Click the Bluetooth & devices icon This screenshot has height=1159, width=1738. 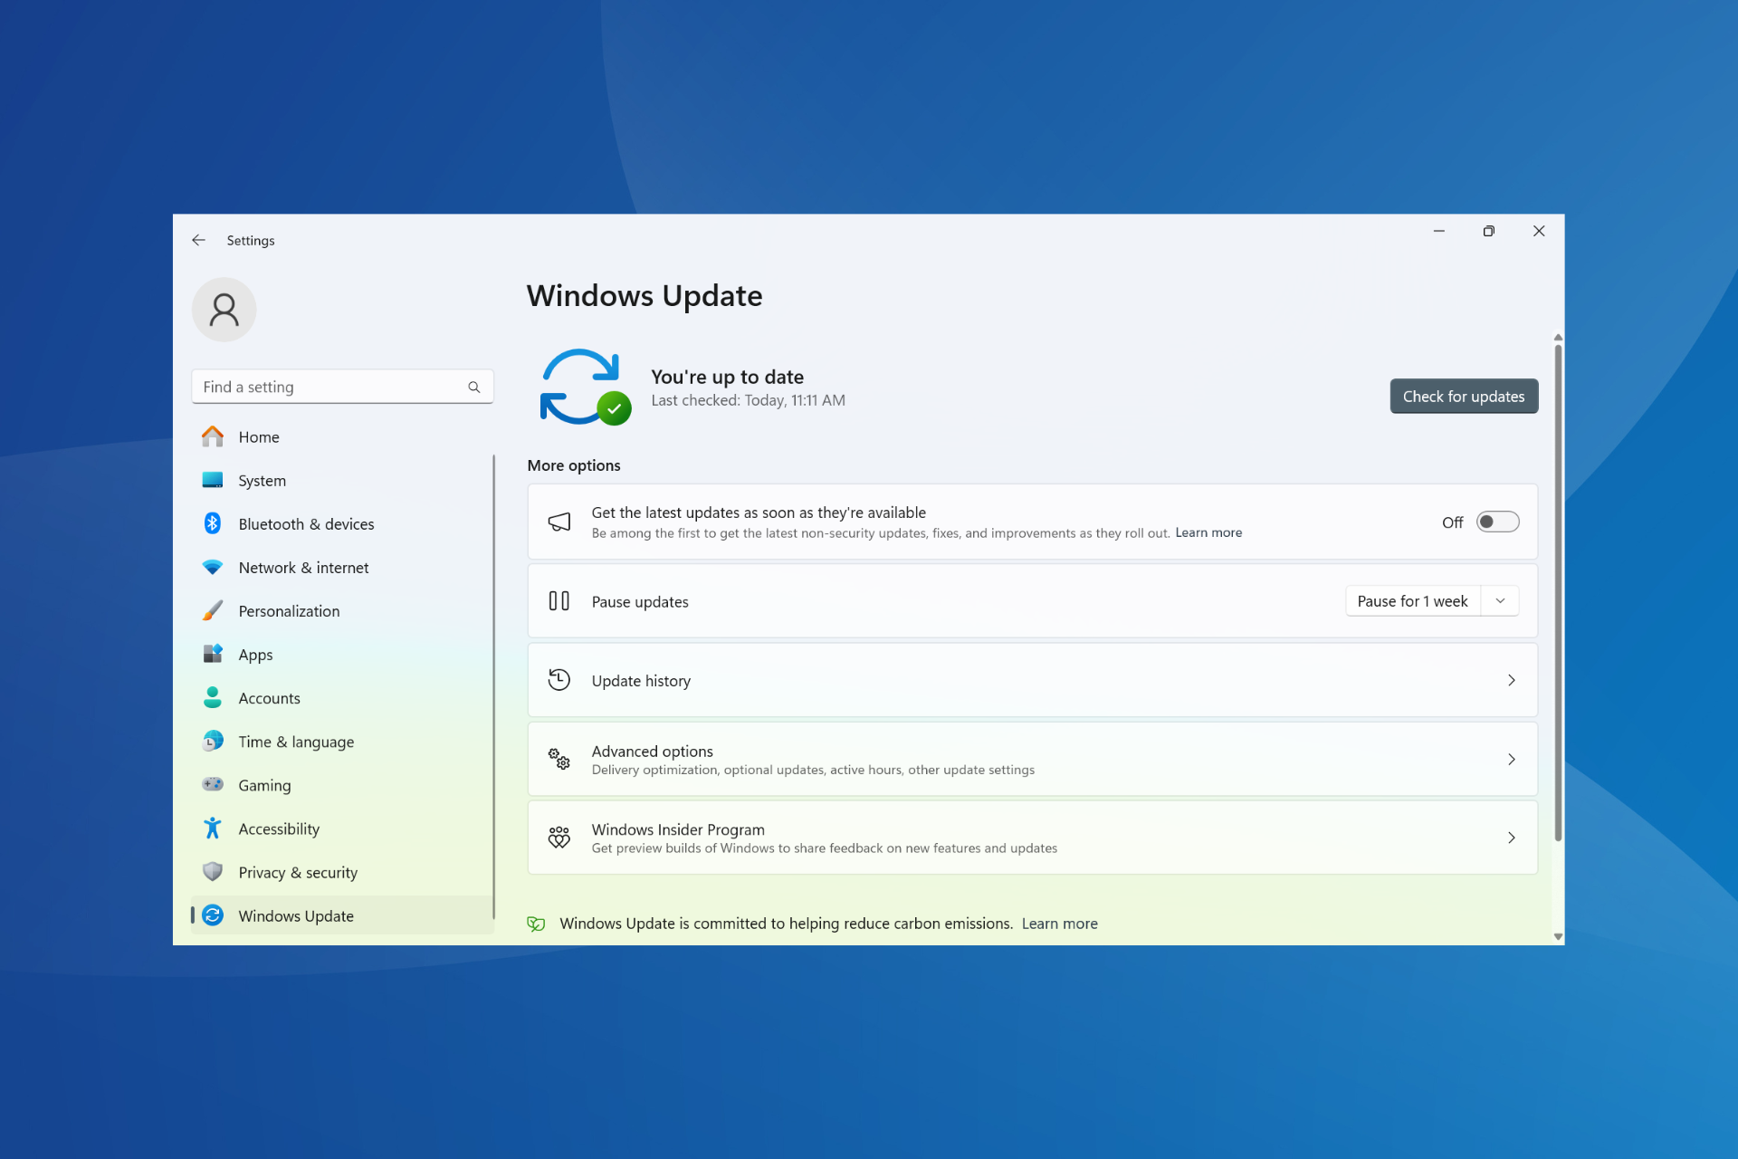pyautogui.click(x=213, y=523)
